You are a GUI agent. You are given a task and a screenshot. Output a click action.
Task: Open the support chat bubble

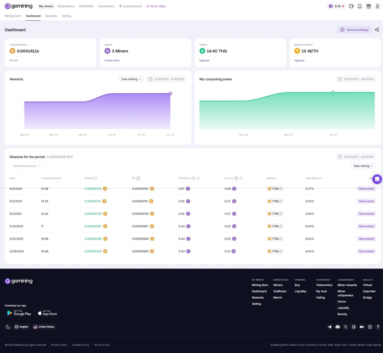377,179
